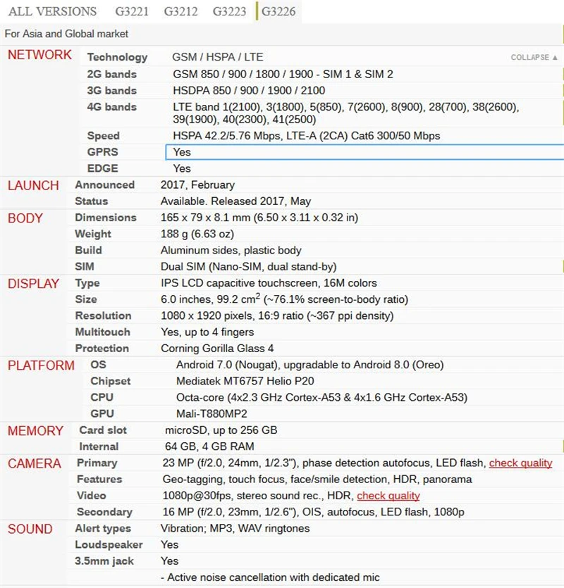Click the Video label
The height and width of the screenshot is (588, 564).
click(91, 496)
